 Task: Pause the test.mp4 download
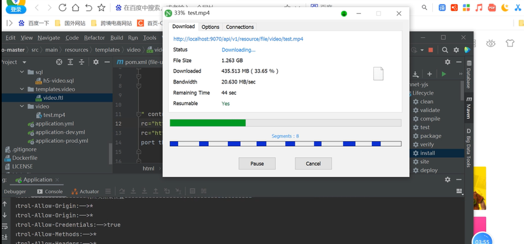tap(257, 164)
